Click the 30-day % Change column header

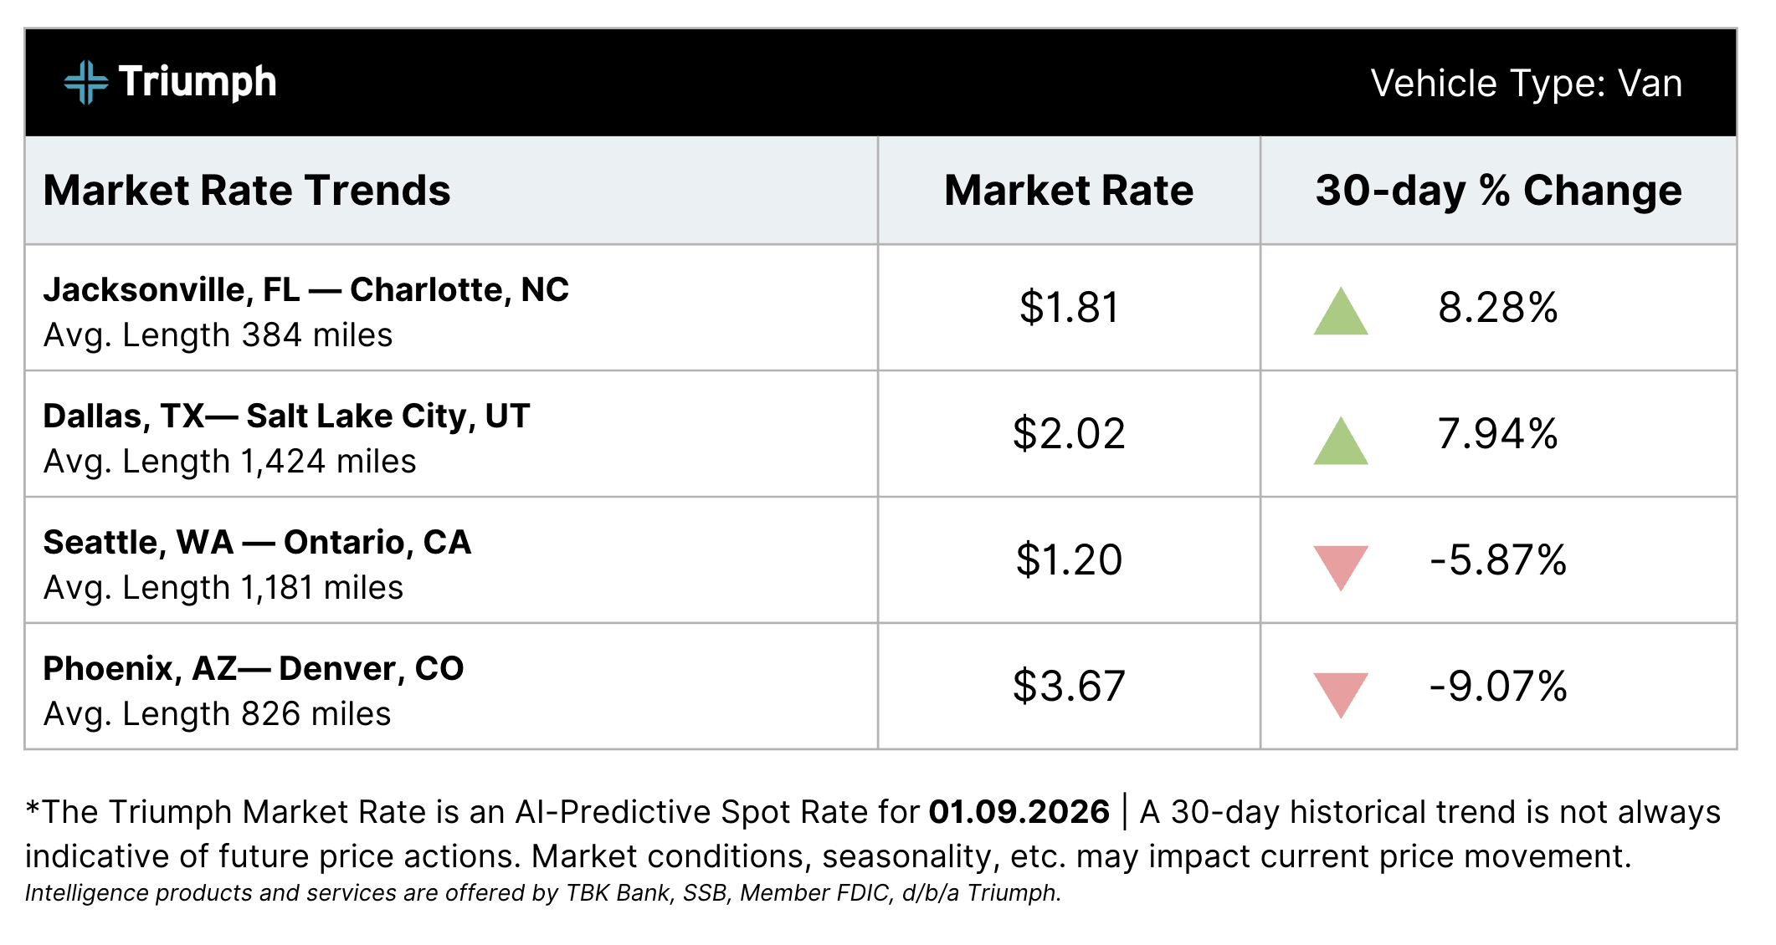(x=1498, y=191)
